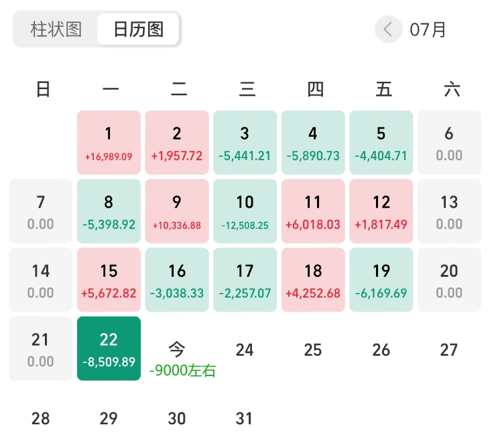Open day 15 showing +5,672.82
Screen dimensions: 500x435
[109, 279]
